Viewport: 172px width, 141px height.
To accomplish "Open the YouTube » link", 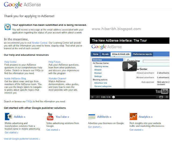I will (62, 117).
